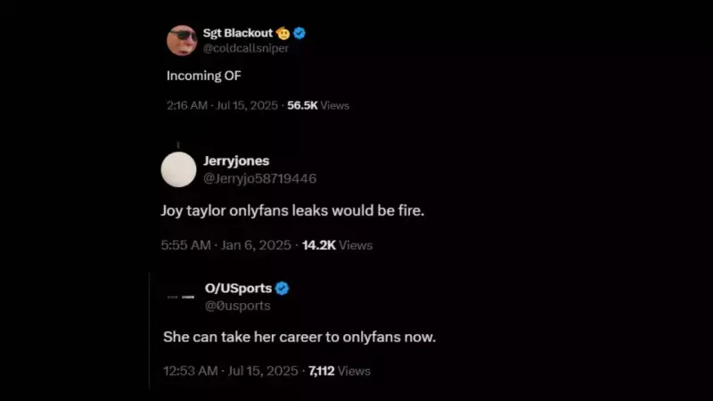Viewport: 713px width, 401px height.
Task: Click the emoji beside Sgt Blackout's name
Action: tap(283, 33)
